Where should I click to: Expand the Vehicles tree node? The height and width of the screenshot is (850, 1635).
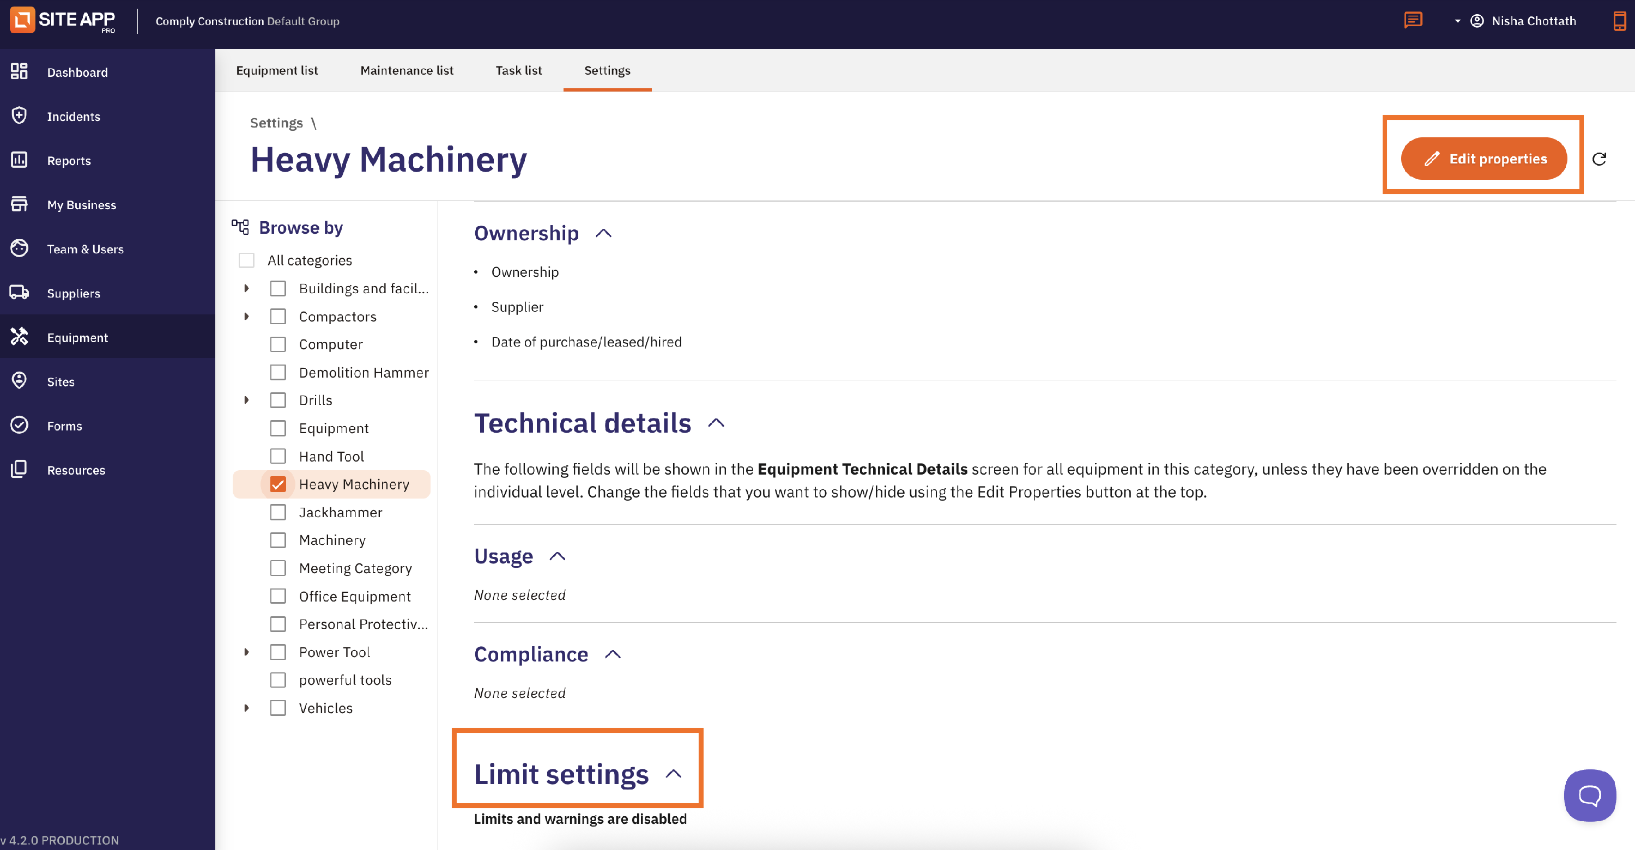246,708
